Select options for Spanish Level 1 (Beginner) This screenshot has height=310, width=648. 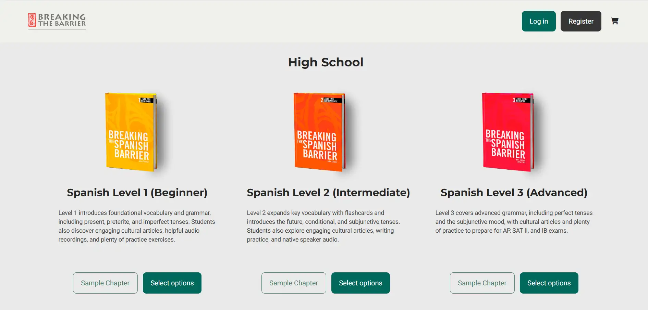pos(172,283)
